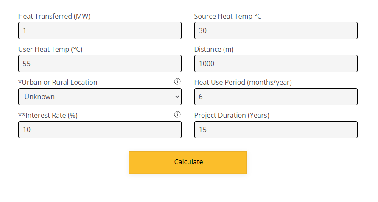Open the Urban or Rural Location dropdown
The image size is (378, 202).
(100, 97)
